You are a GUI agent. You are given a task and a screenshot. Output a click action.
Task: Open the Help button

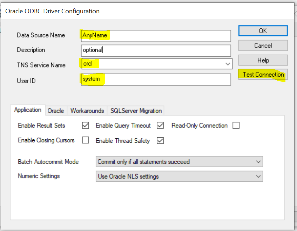[x=263, y=60]
